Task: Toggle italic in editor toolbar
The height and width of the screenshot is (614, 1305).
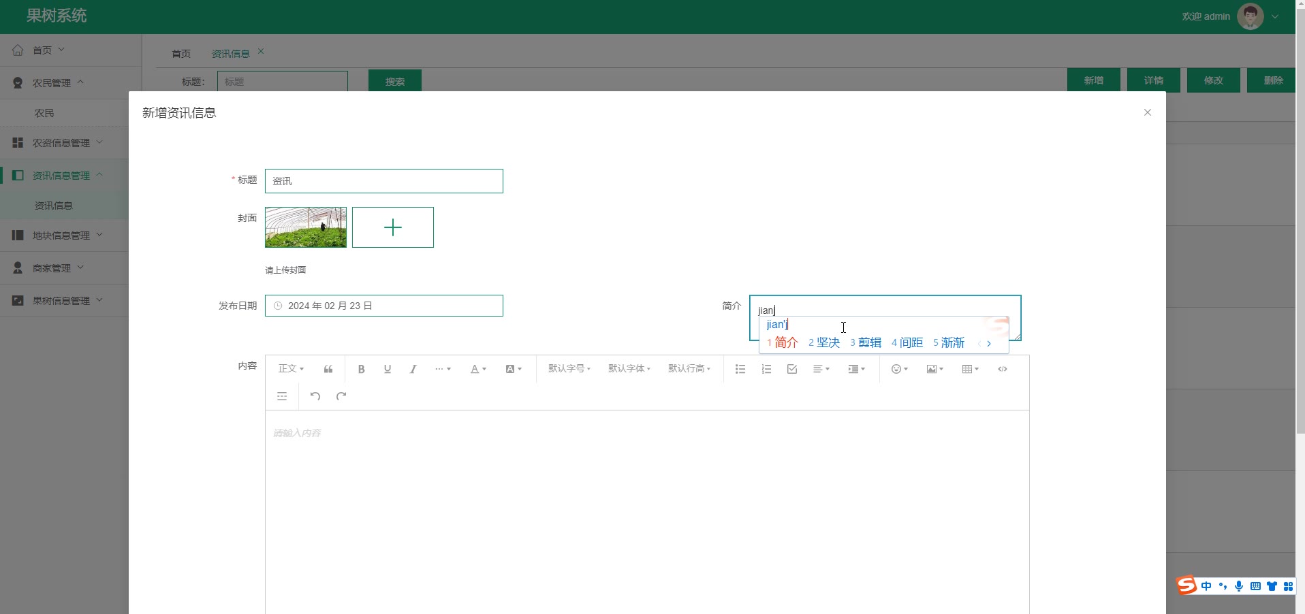Action: click(x=413, y=369)
